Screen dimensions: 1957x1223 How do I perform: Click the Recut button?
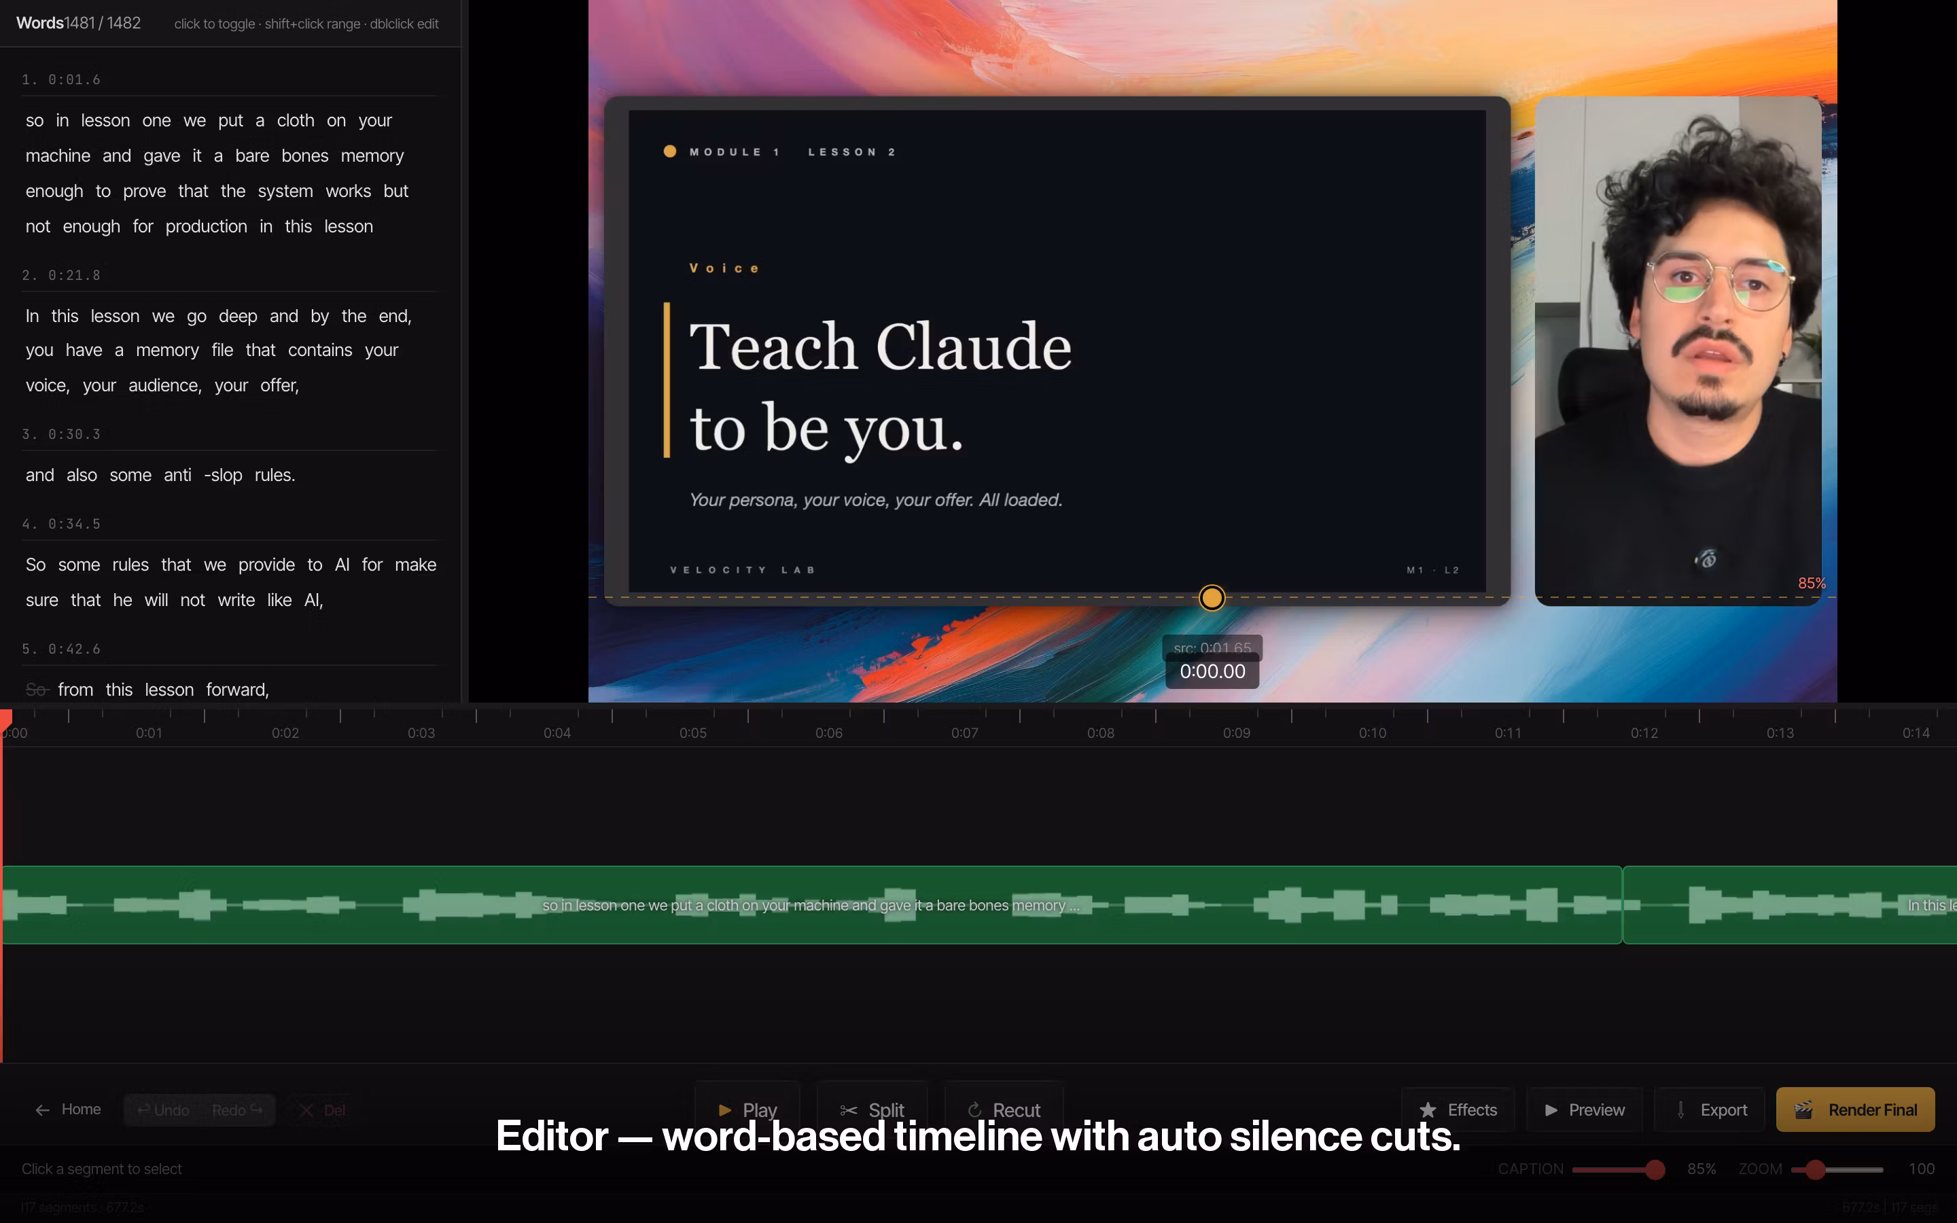pyautogui.click(x=1004, y=1110)
